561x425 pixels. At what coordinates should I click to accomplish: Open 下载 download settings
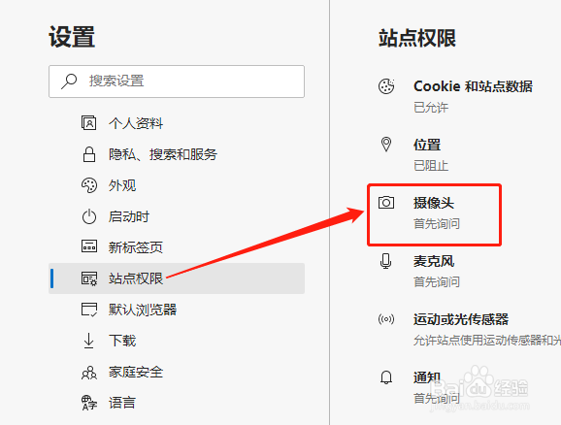122,341
